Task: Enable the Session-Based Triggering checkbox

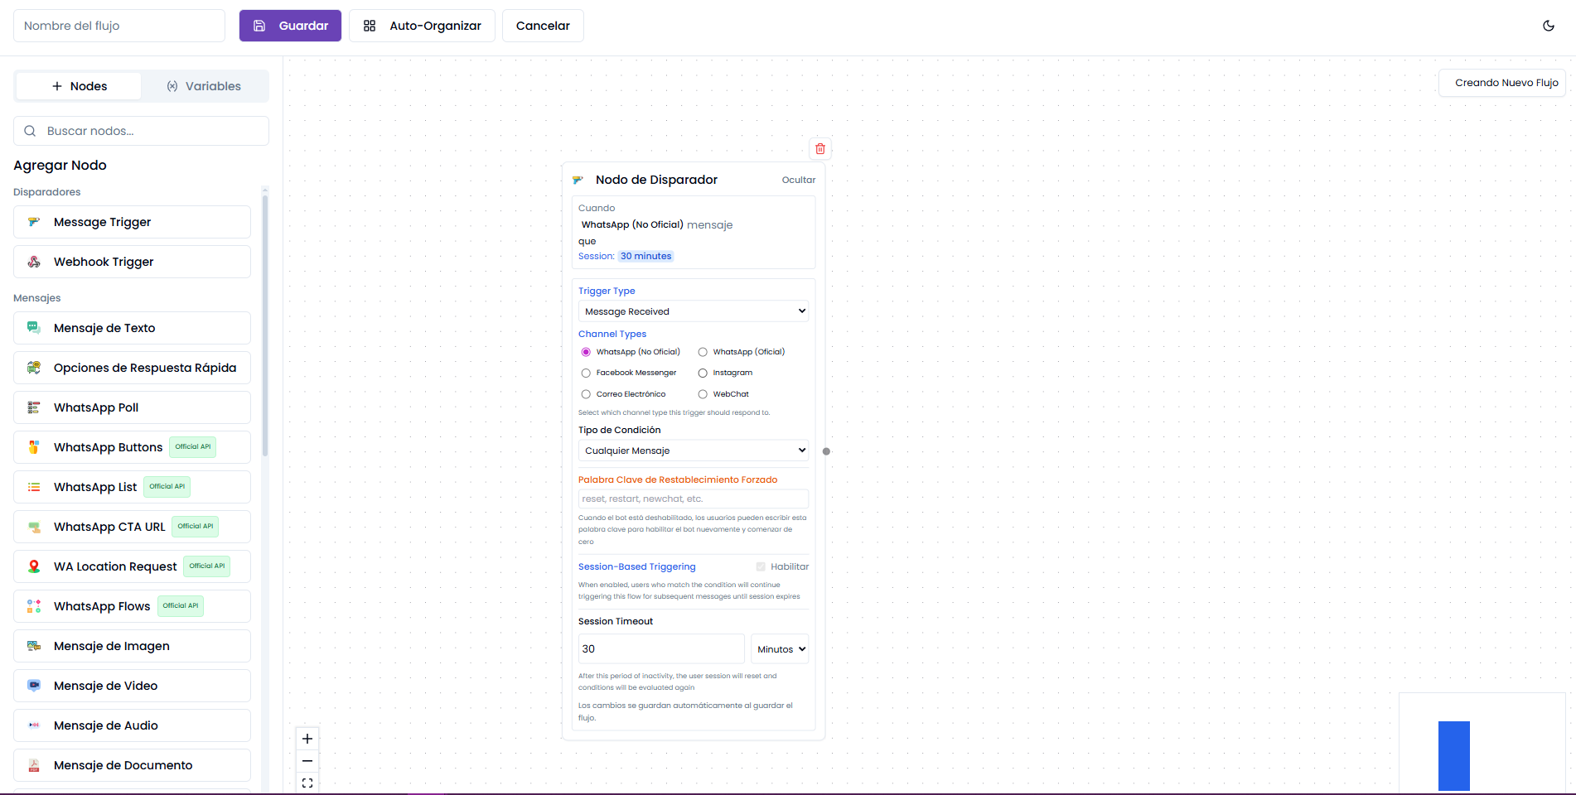Action: [761, 566]
